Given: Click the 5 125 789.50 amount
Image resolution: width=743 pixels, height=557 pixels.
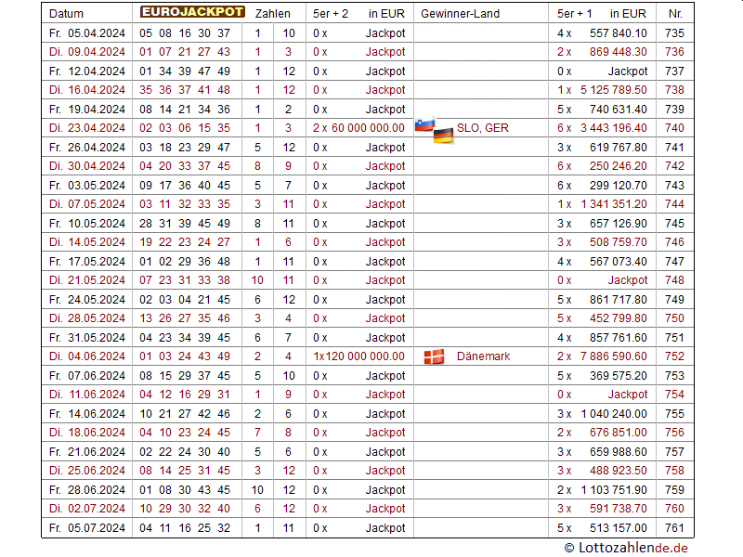Looking at the screenshot, I should 614,90.
